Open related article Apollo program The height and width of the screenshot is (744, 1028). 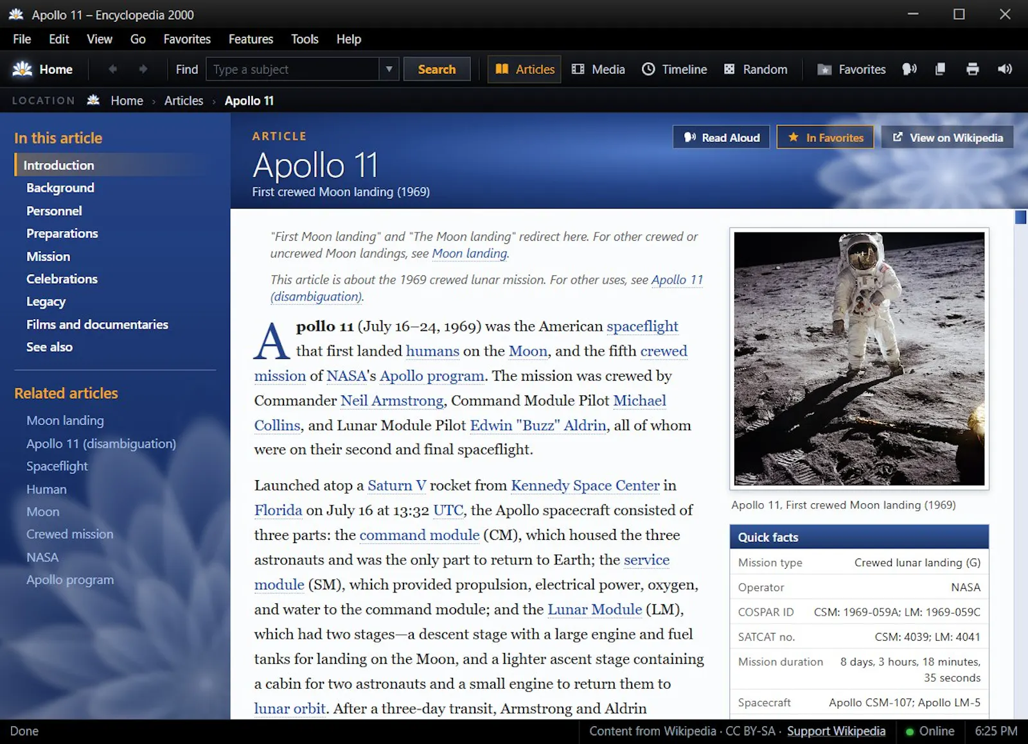pos(70,580)
